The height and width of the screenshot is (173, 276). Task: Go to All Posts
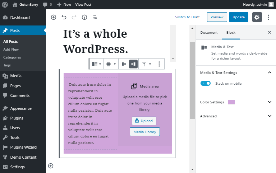[x=10, y=42]
